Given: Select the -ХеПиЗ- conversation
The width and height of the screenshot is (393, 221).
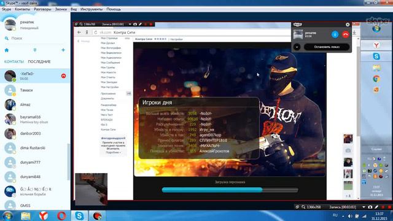Looking at the screenshot, I should [35, 76].
